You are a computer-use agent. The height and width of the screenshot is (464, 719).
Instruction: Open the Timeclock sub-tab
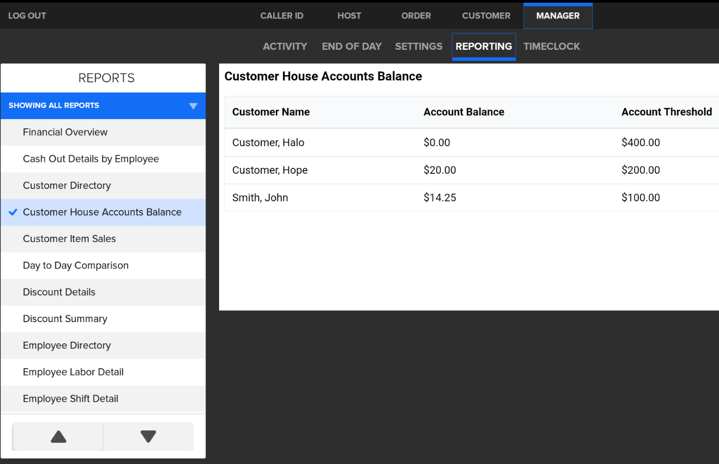pos(551,47)
